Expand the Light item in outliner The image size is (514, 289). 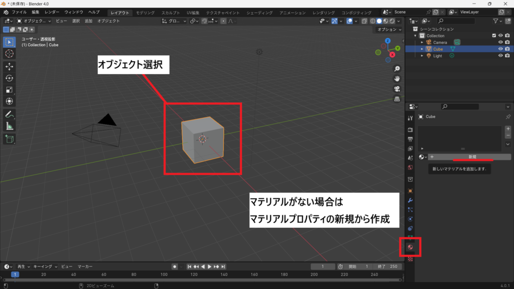422,56
